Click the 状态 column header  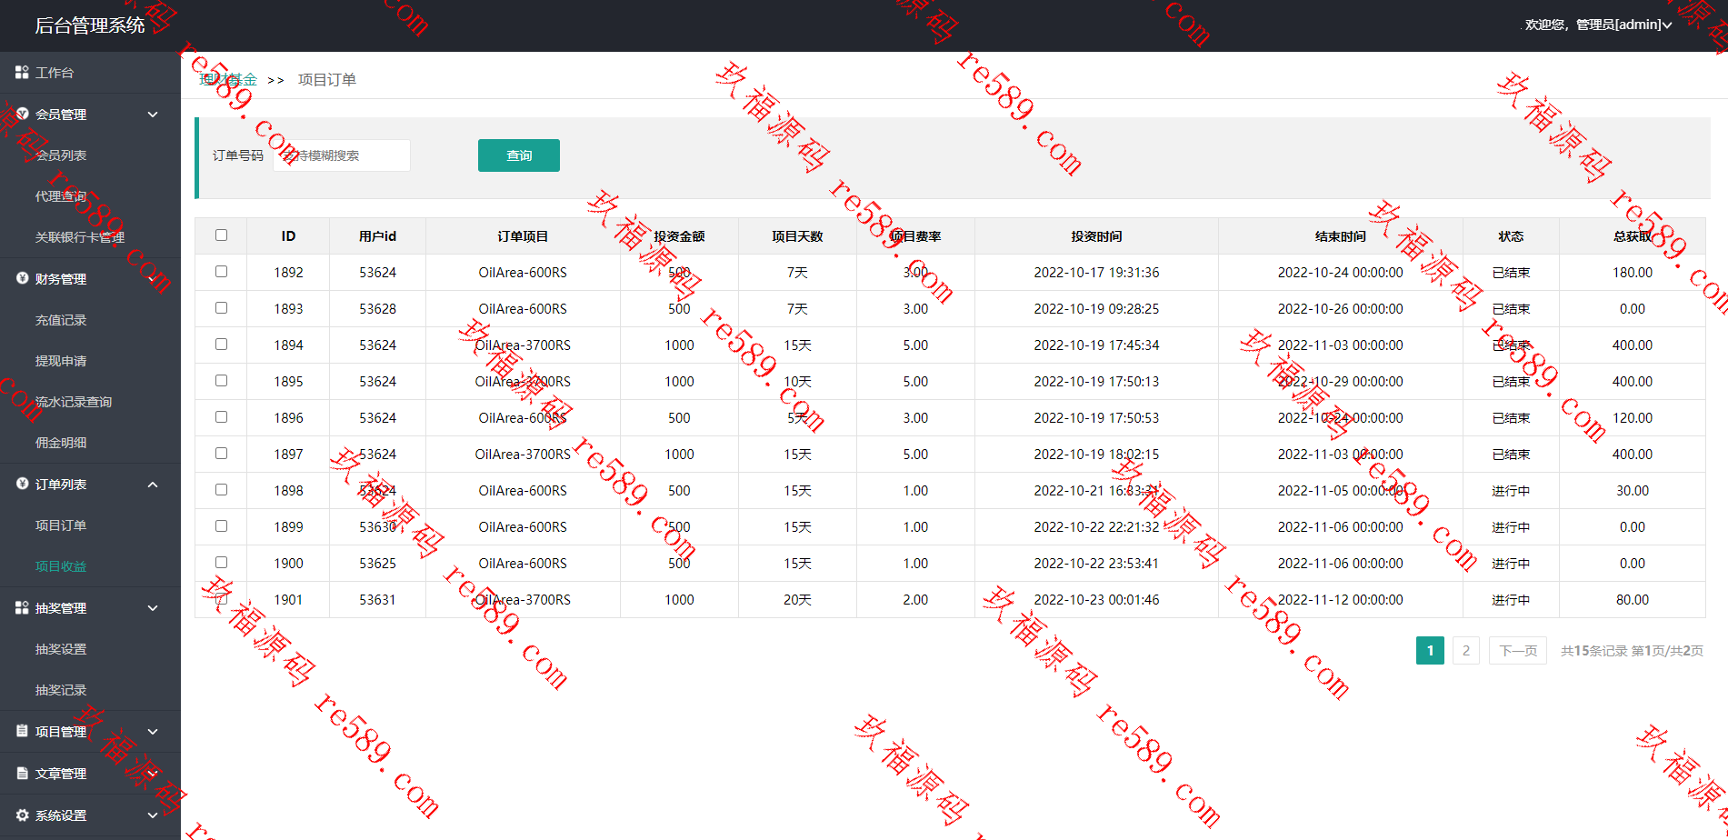(1511, 236)
